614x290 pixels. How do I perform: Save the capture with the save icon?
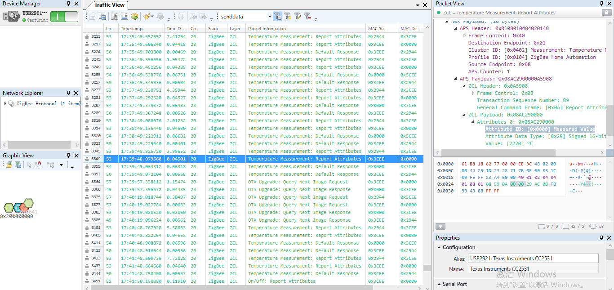point(102,16)
